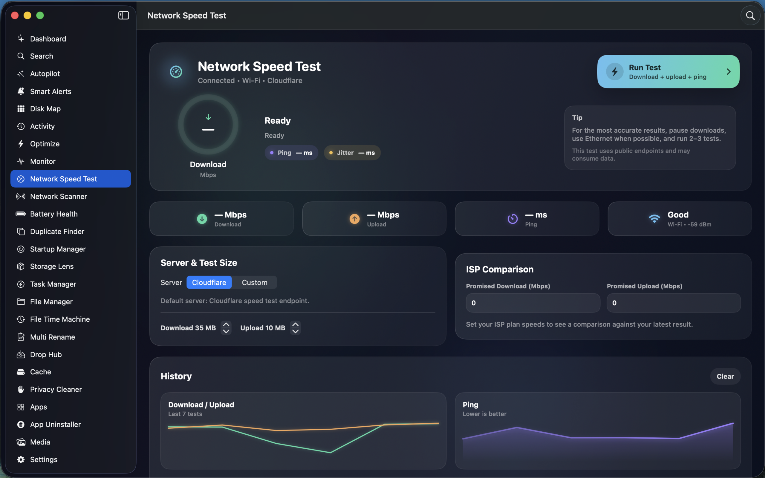The width and height of the screenshot is (765, 478).
Task: Open Optimize lightning item
Action: pos(71,144)
